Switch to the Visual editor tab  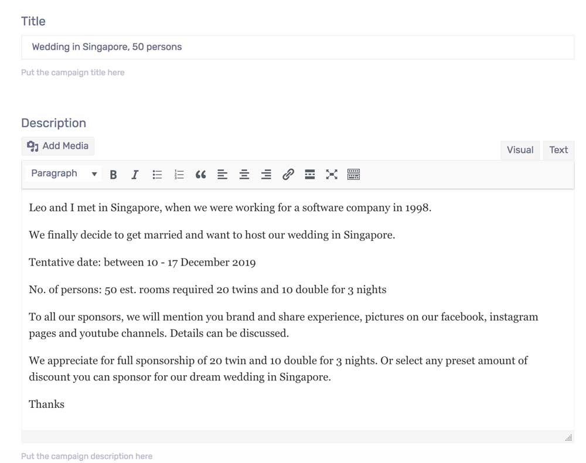(520, 150)
